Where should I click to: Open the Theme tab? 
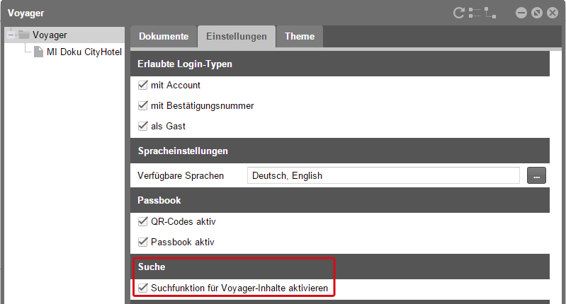pyautogui.click(x=300, y=37)
